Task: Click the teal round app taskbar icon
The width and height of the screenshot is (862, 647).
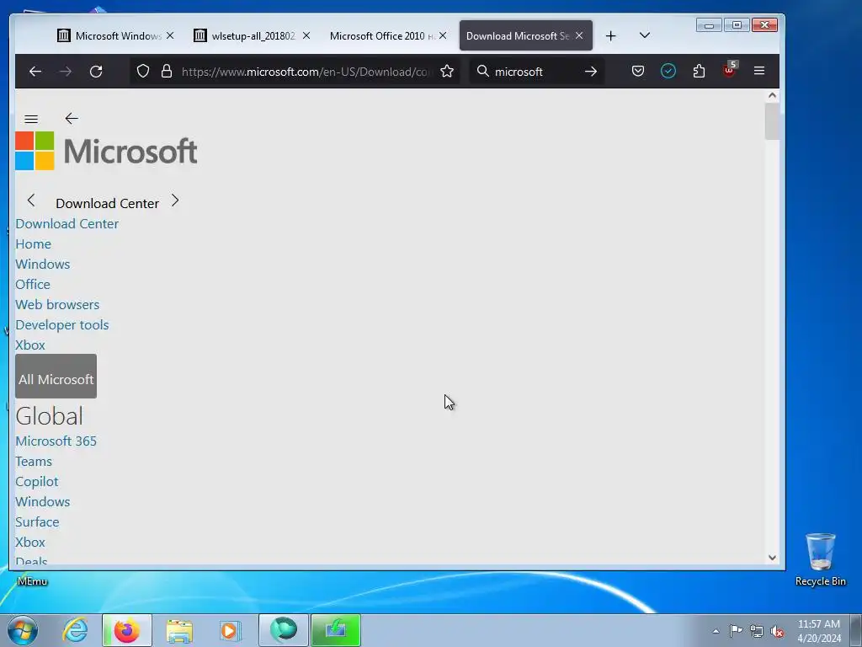Action: pos(284,630)
